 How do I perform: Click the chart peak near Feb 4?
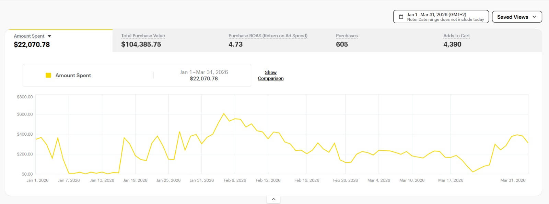coord(224,113)
